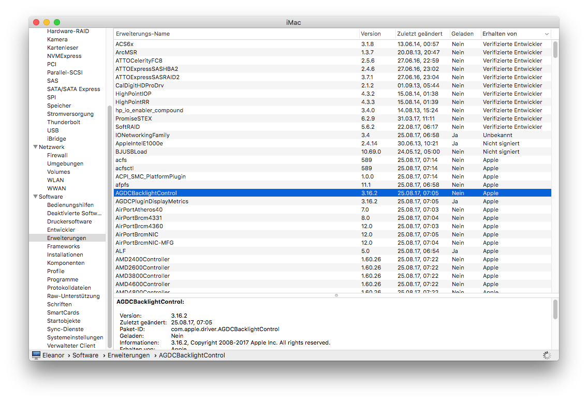Select Bedienungshilfen under Software
The height and width of the screenshot is (402, 588).
coord(70,205)
